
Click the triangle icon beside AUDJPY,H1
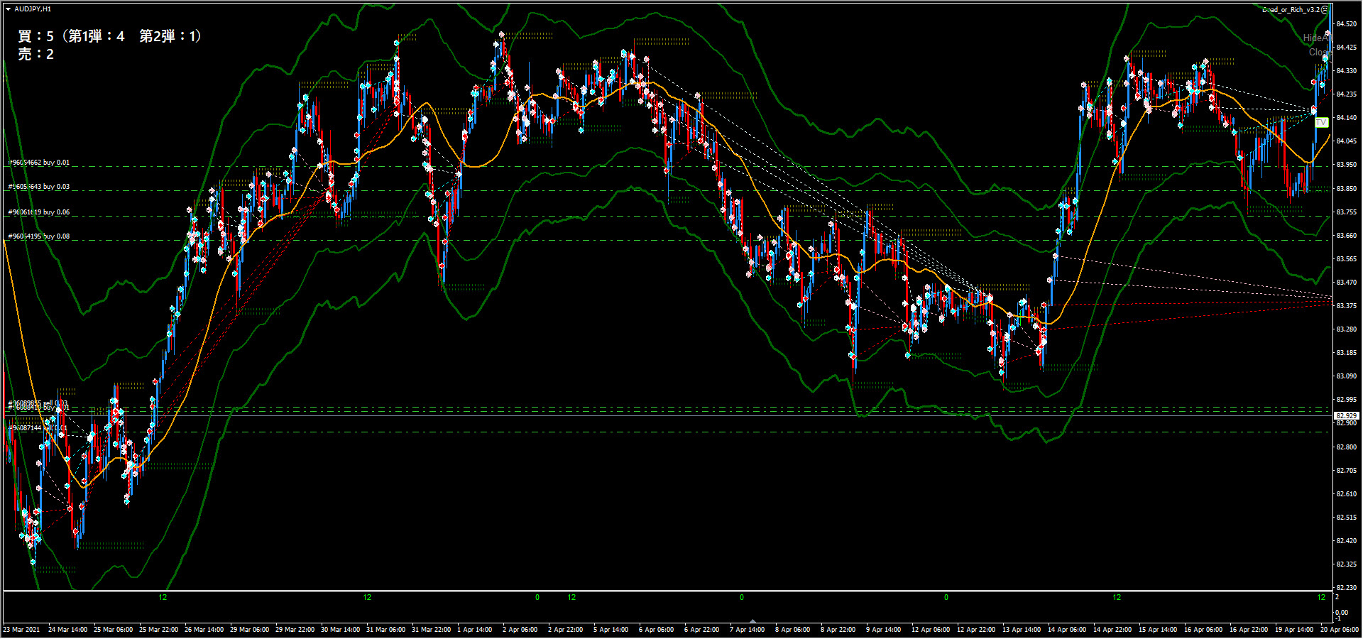click(x=8, y=9)
